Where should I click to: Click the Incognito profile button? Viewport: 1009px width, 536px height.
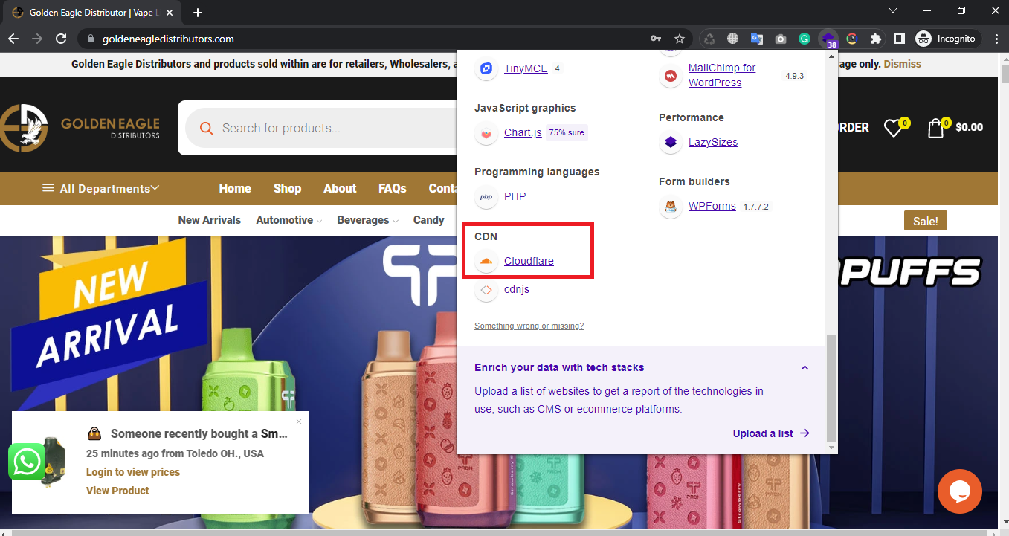[947, 39]
